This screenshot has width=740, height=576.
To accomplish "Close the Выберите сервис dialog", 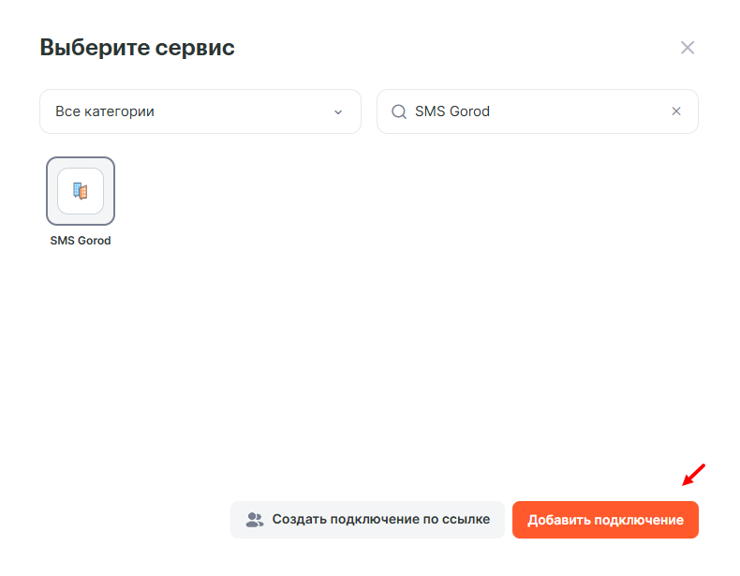I will click(688, 48).
